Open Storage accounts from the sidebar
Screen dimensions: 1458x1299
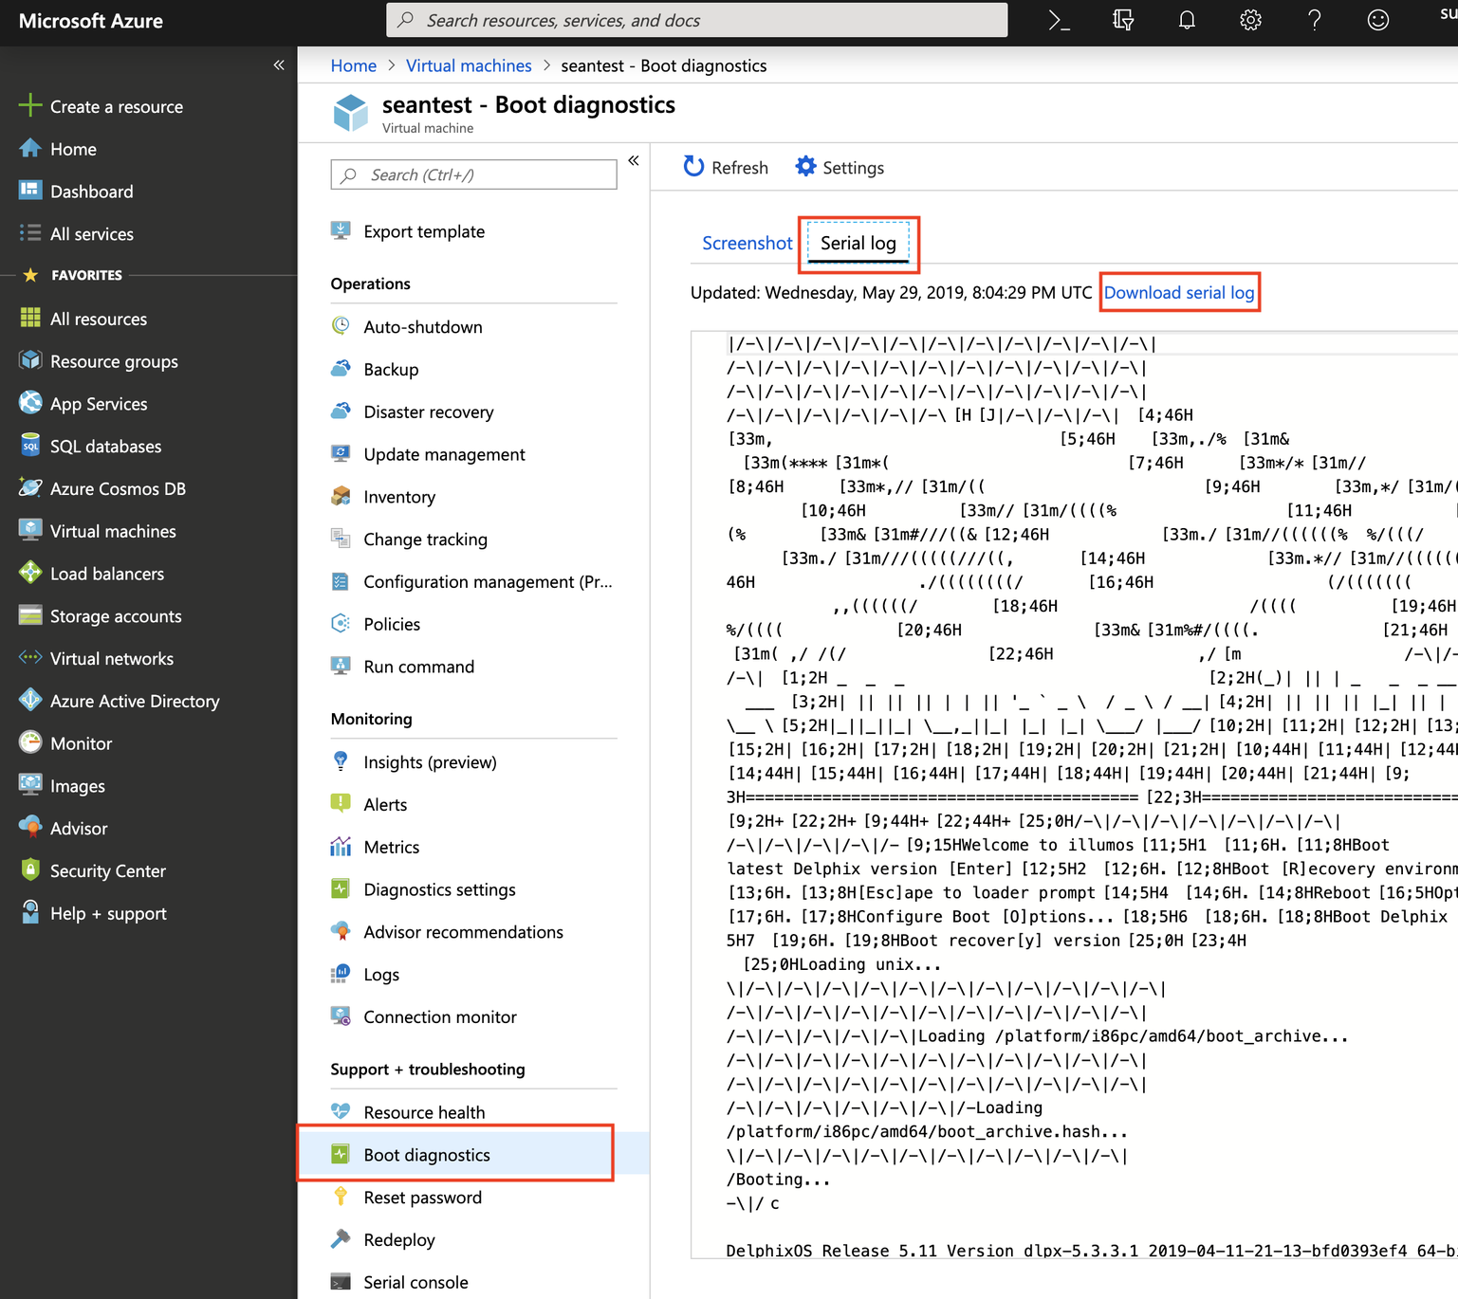(x=116, y=615)
